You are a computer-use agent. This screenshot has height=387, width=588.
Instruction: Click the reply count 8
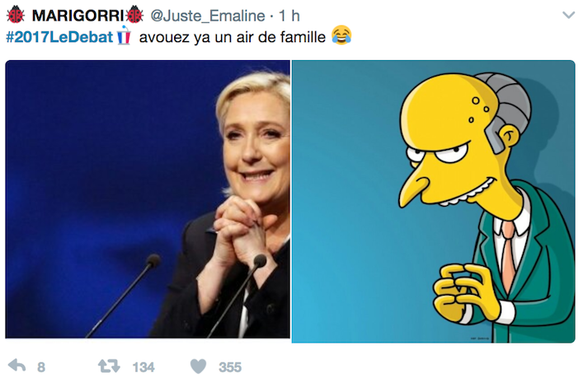point(41,367)
